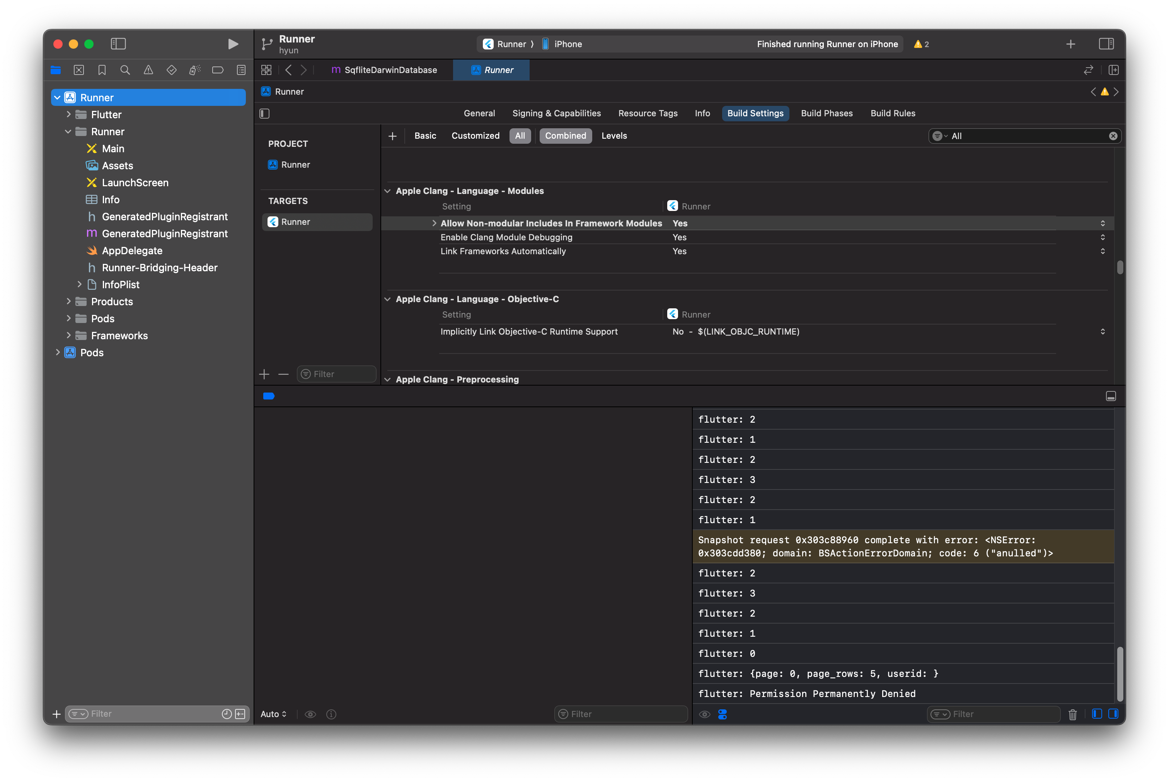The width and height of the screenshot is (1169, 782).
Task: Expand the Flutter folder in navigator
Action: tap(69, 115)
